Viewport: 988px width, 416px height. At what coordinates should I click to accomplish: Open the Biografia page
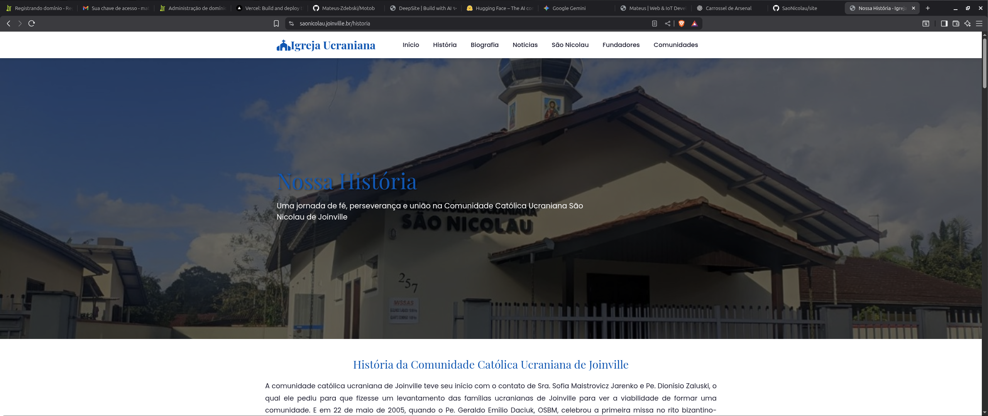[484, 45]
